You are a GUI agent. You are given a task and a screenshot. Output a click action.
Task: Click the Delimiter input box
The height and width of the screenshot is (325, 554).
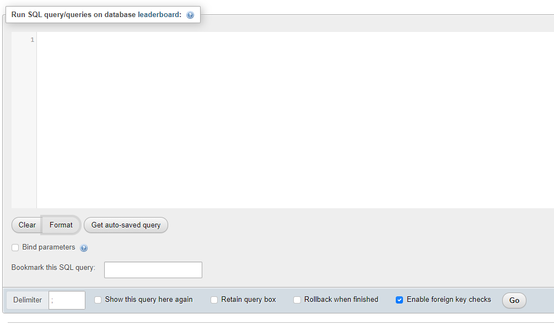click(67, 300)
